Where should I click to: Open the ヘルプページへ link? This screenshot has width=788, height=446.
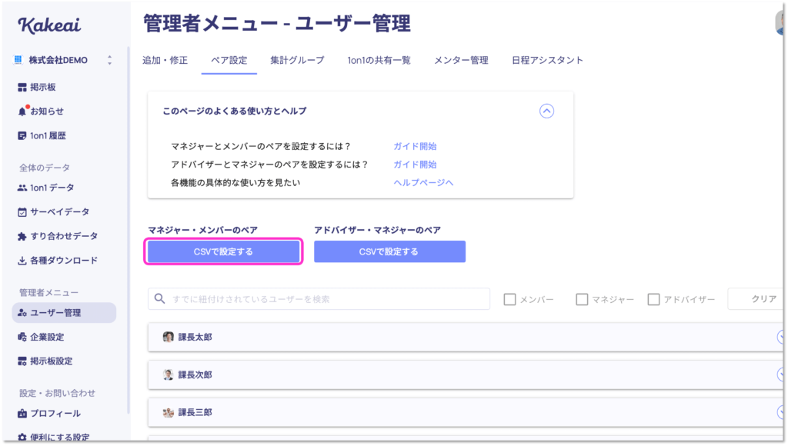tap(423, 182)
